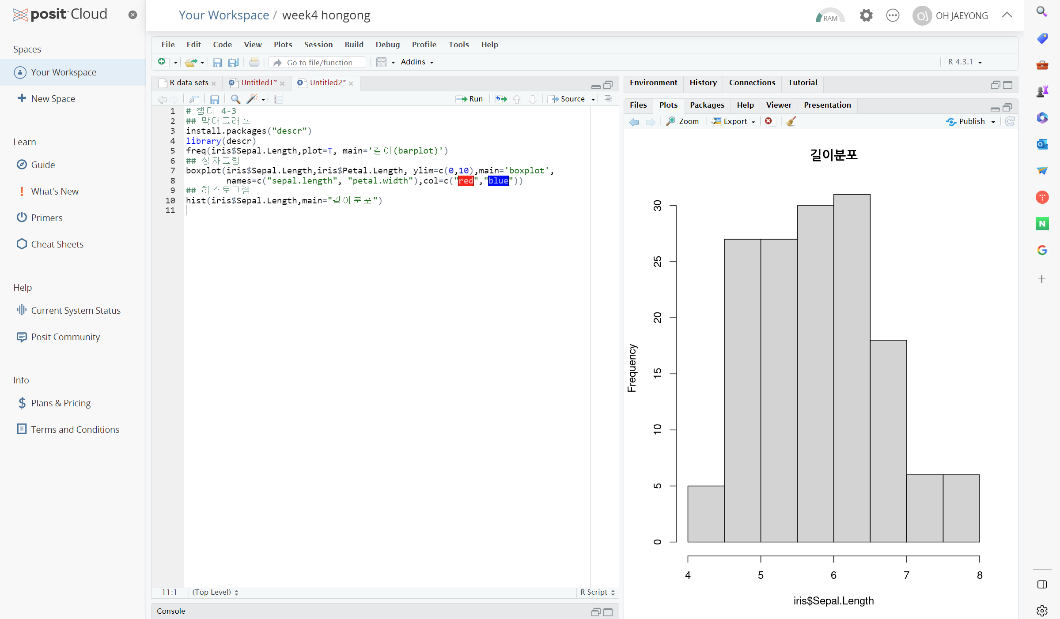
Task: Open the Session menu
Action: pyautogui.click(x=318, y=45)
